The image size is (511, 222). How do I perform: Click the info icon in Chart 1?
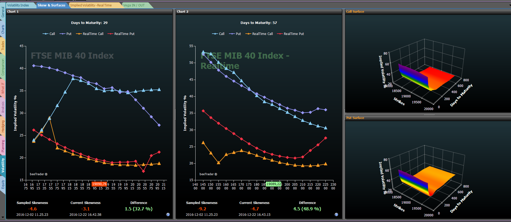tap(168, 214)
